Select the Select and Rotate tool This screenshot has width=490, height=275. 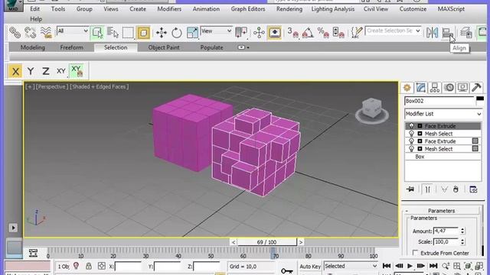click(x=177, y=32)
